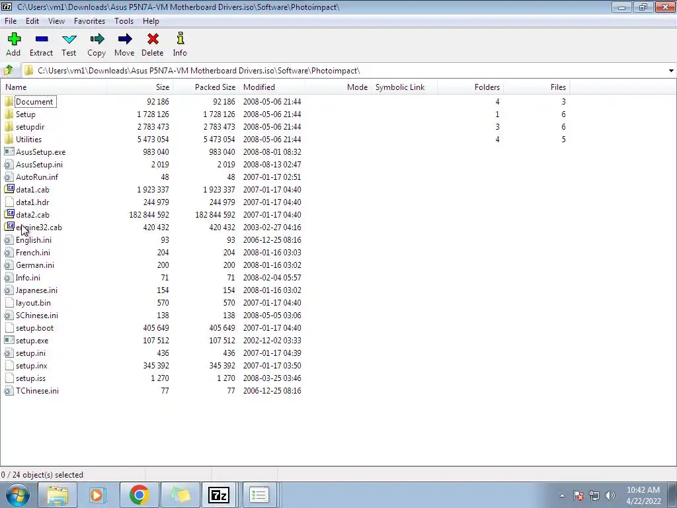677x508 pixels.
Task: Click the red Delete toolbar icon
Action: pyautogui.click(x=153, y=39)
